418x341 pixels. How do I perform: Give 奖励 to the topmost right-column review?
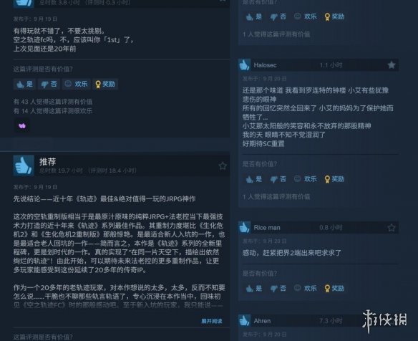(334, 16)
